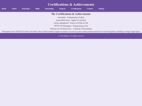Viewport: 142px width, 106px height.
Task: Go to the About page link
Action: coord(14,9)
